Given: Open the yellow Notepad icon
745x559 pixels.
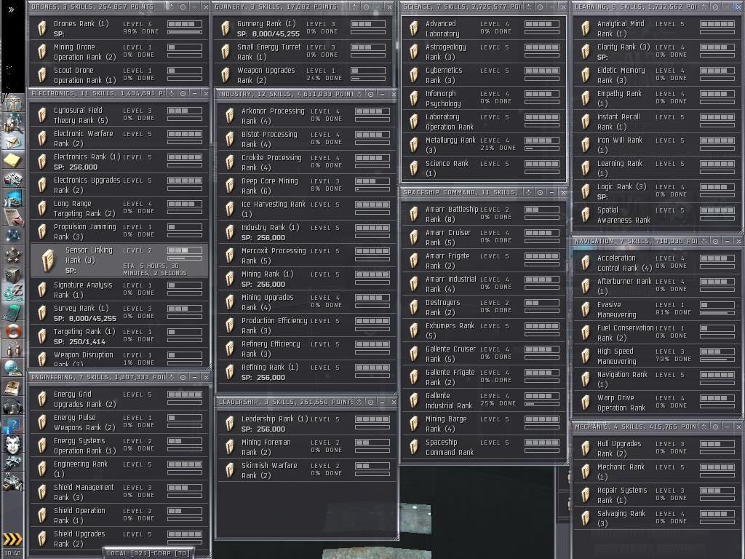Looking at the screenshot, I should pyautogui.click(x=13, y=161).
